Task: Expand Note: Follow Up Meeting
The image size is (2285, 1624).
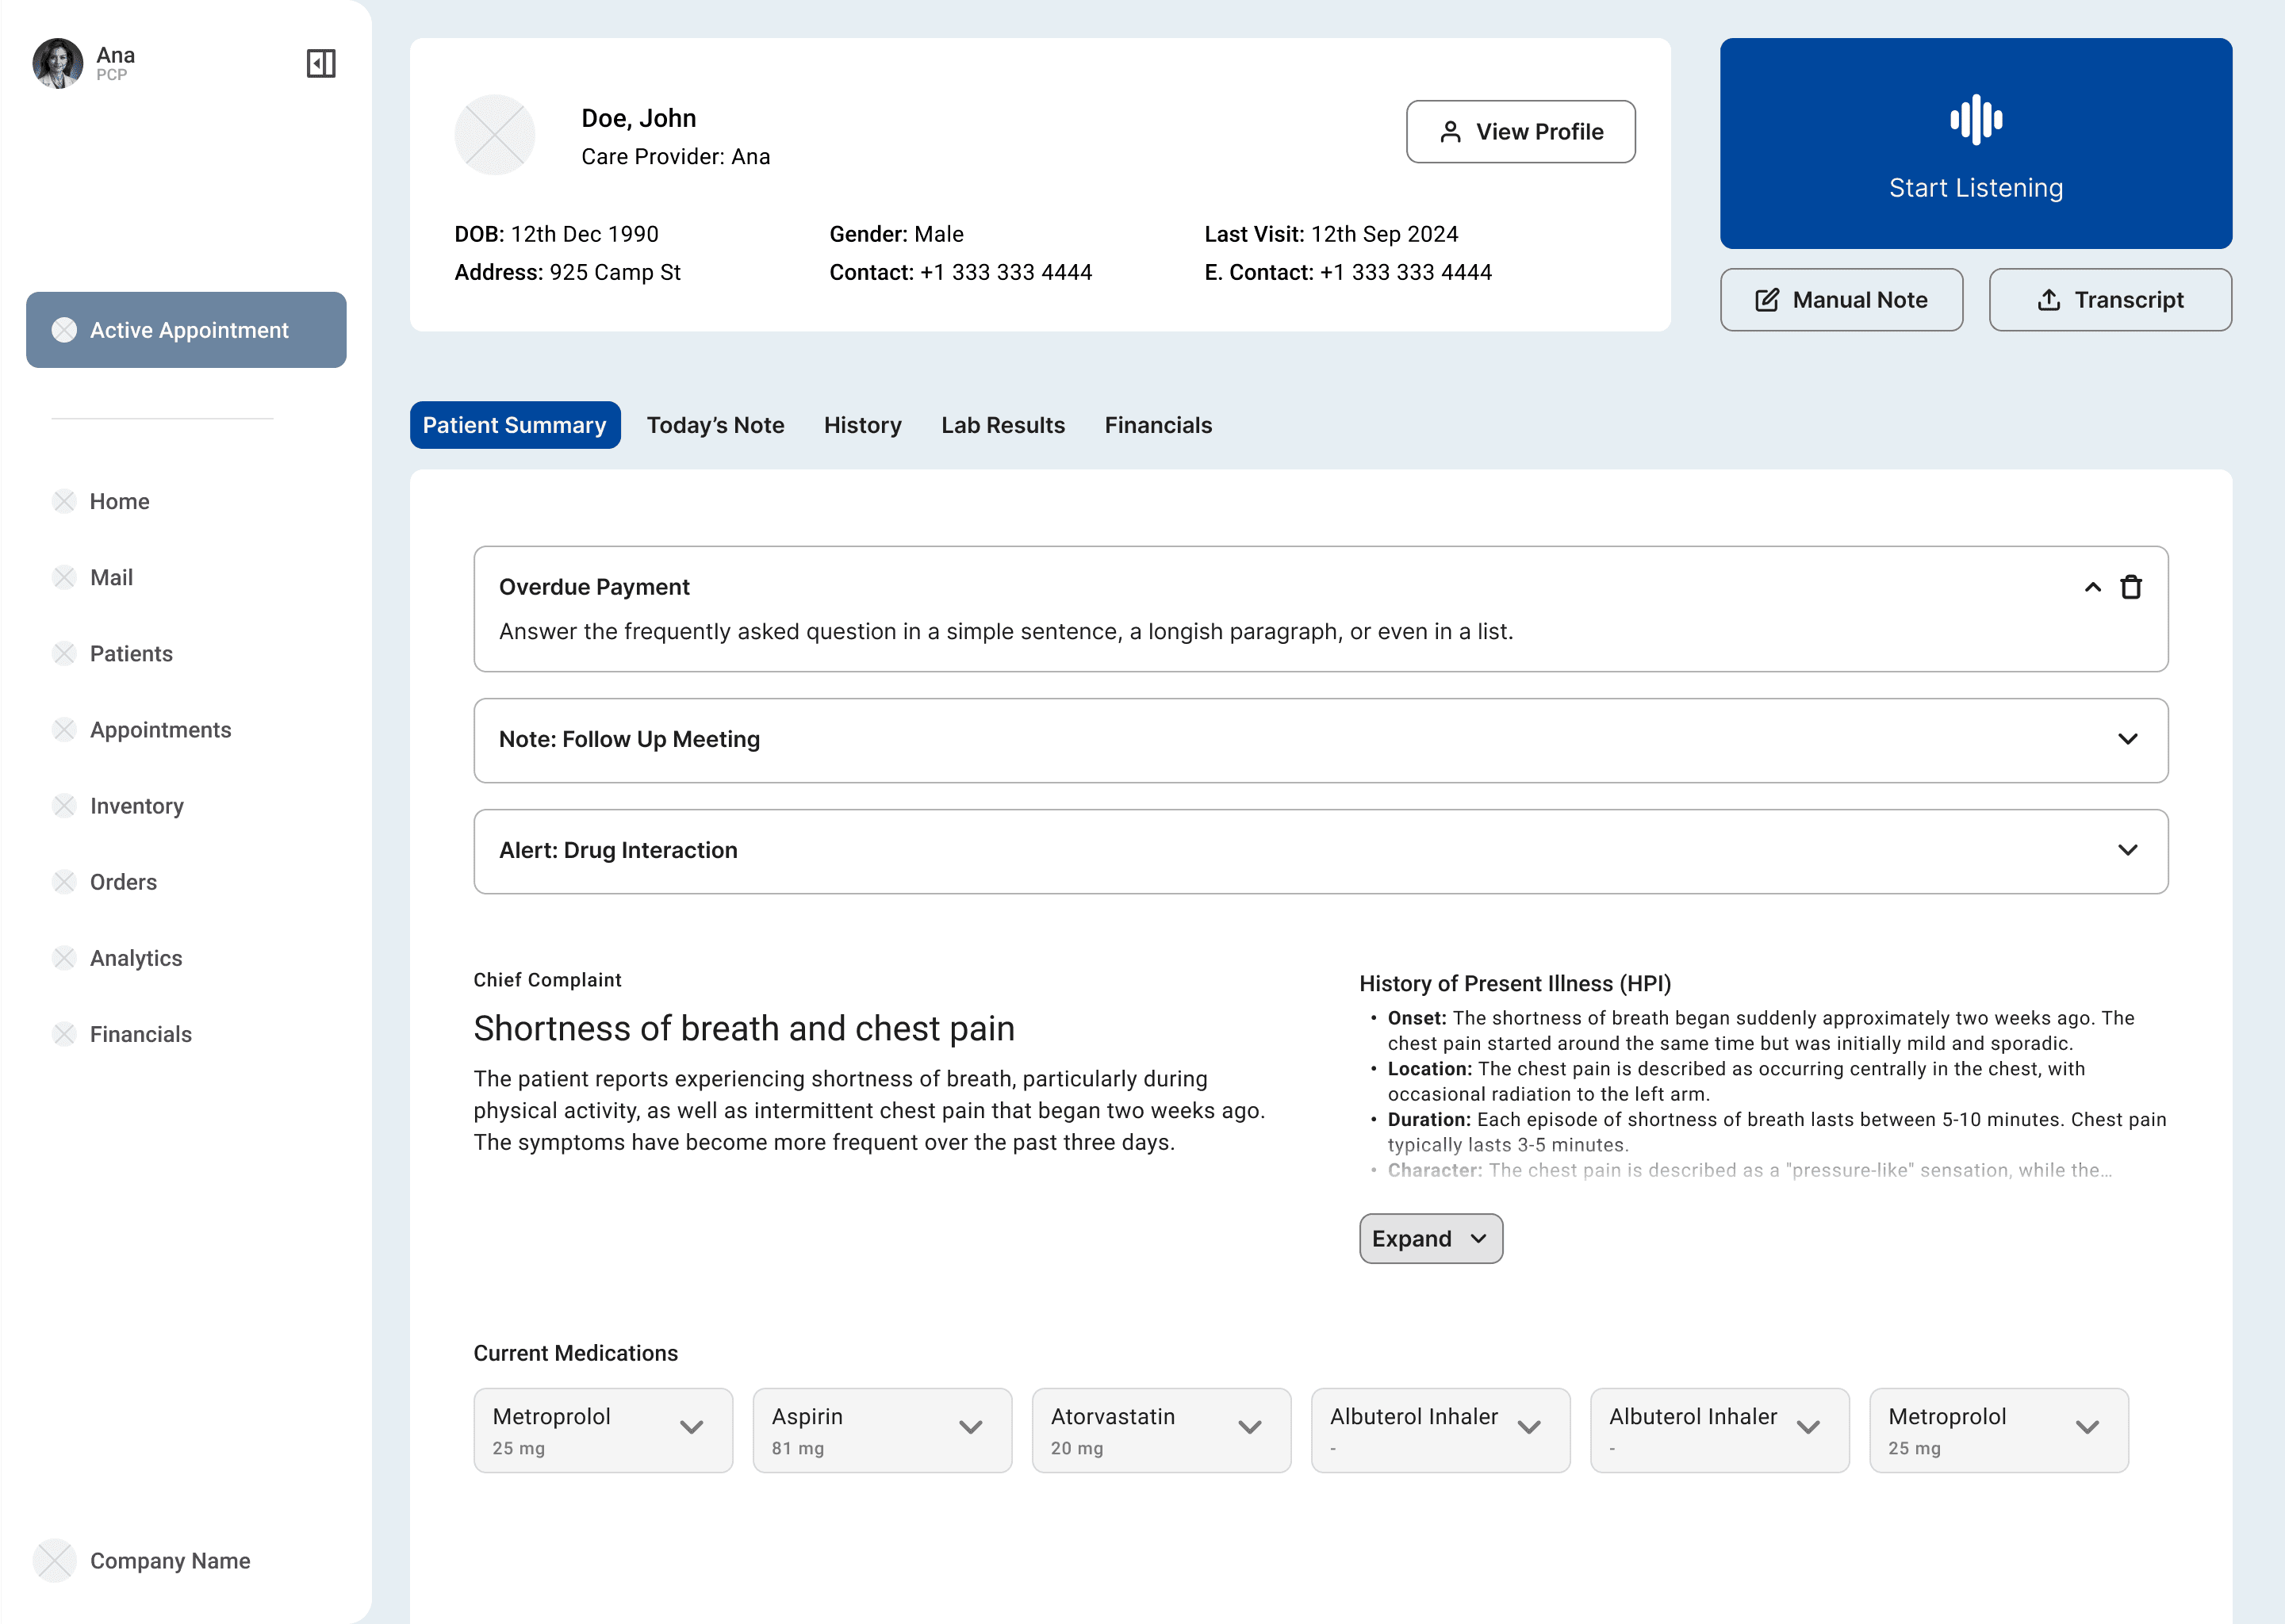Action: (2127, 739)
